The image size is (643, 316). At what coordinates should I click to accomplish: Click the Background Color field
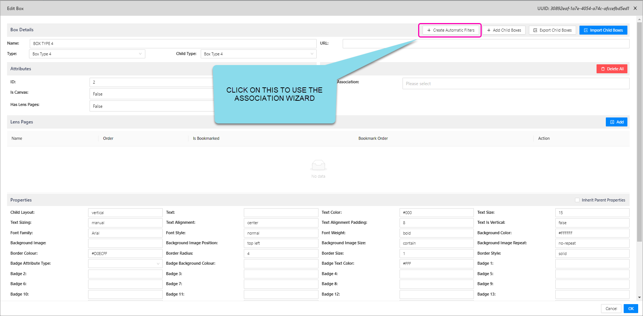pos(592,233)
